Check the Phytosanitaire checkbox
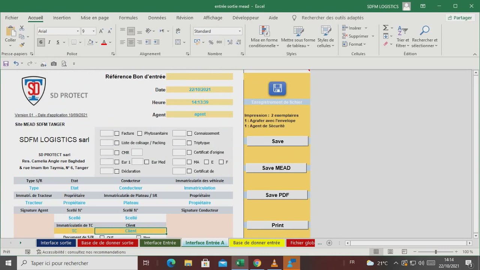 [x=140, y=133]
